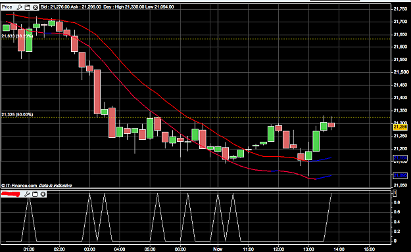This screenshot has width=411, height=252.
Task: Click the 04:00 time axis label
Action: point(120,249)
